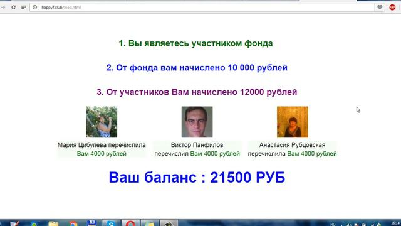This screenshot has height=226, width=401.
Task: Switch to Opera browser in the taskbar
Action: [130, 223]
